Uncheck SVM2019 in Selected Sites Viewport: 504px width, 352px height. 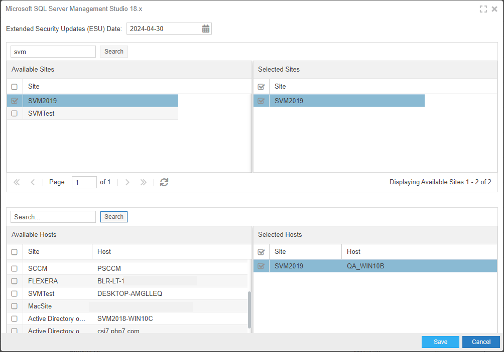[262, 101]
